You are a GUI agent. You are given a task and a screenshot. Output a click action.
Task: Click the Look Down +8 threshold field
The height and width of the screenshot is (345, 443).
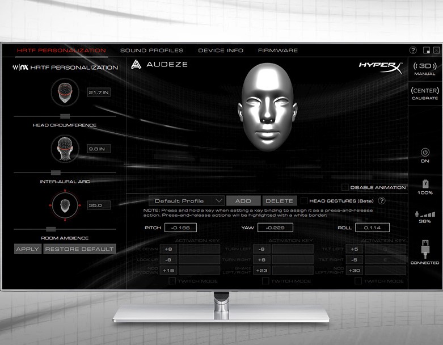(168, 249)
